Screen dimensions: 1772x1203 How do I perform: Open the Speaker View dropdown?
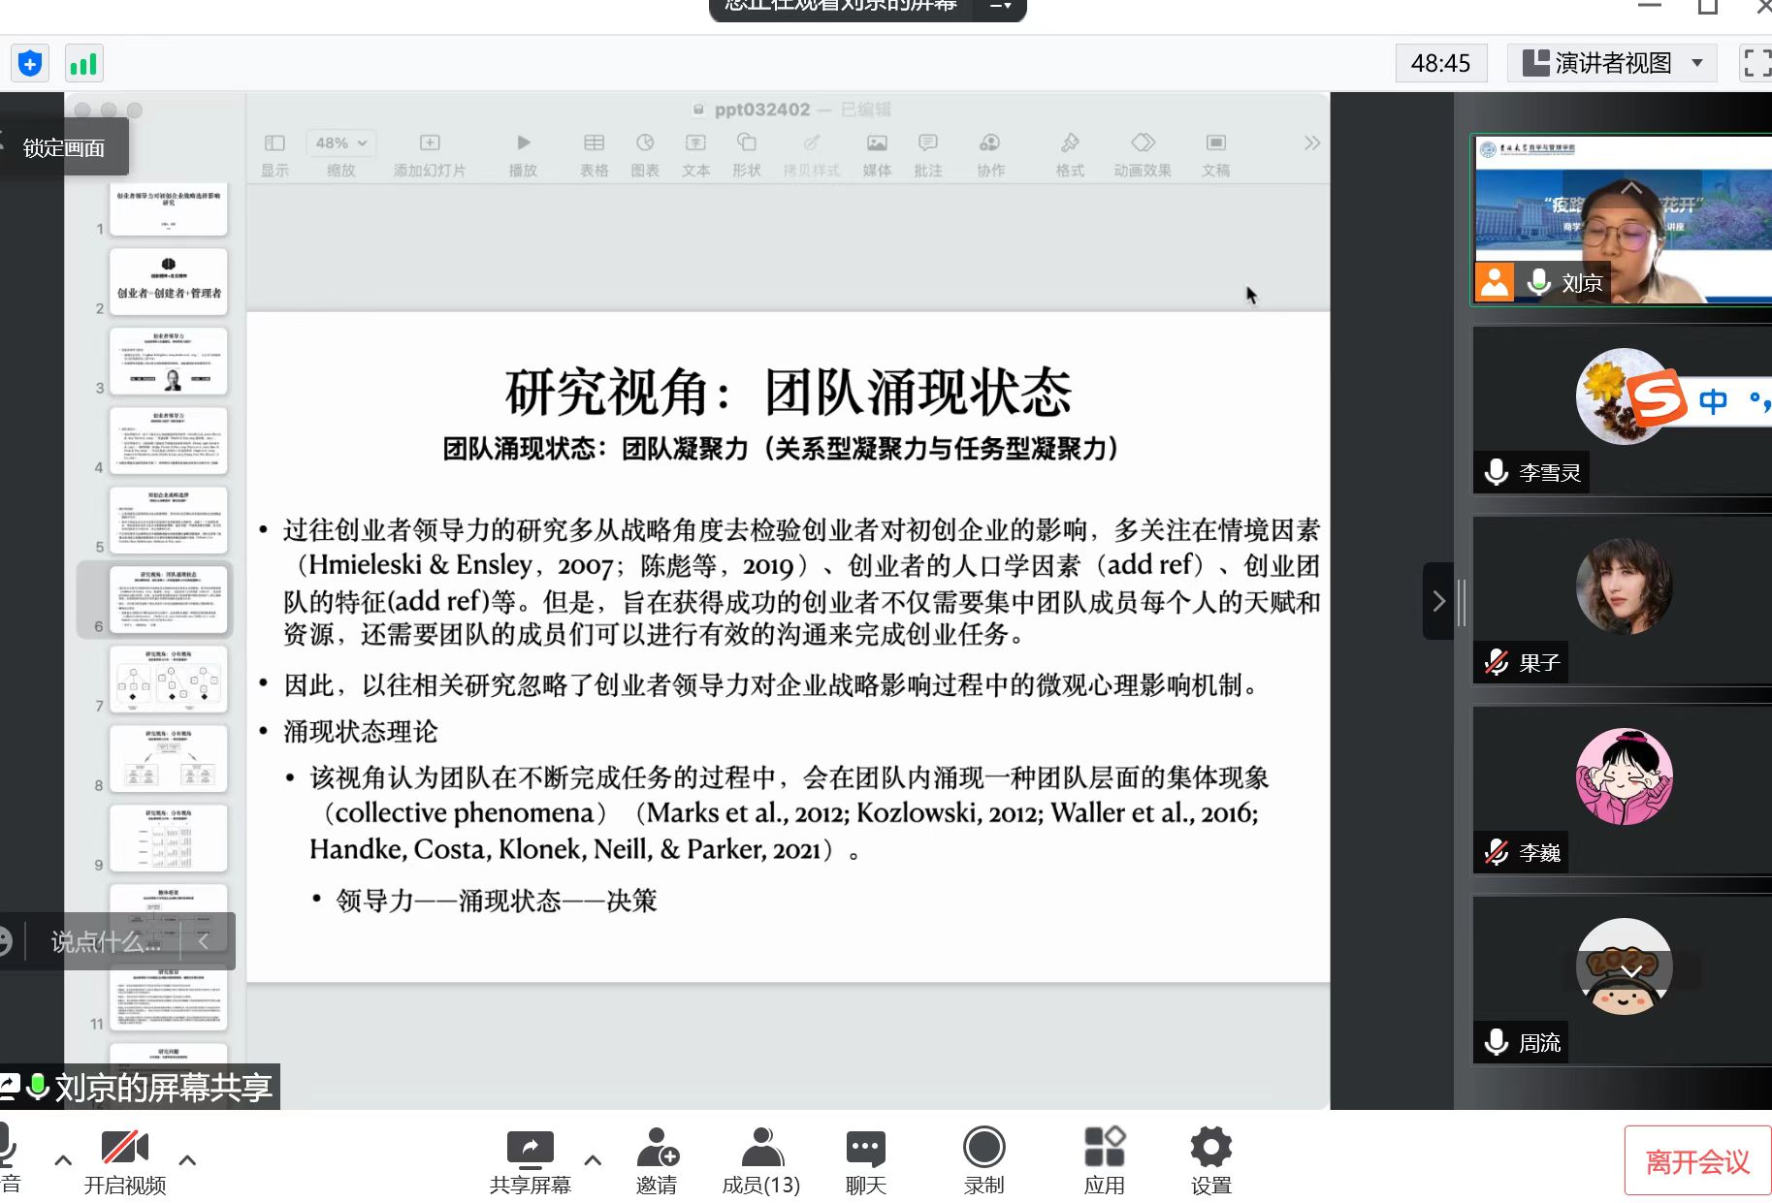coord(1612,63)
